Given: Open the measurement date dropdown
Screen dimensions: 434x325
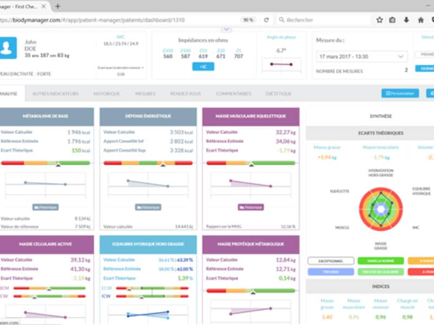Looking at the screenshot, I should point(362,56).
